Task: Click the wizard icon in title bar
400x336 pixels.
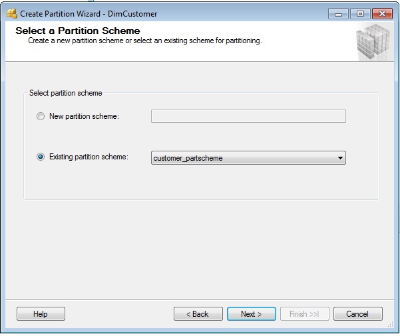Action: point(12,13)
